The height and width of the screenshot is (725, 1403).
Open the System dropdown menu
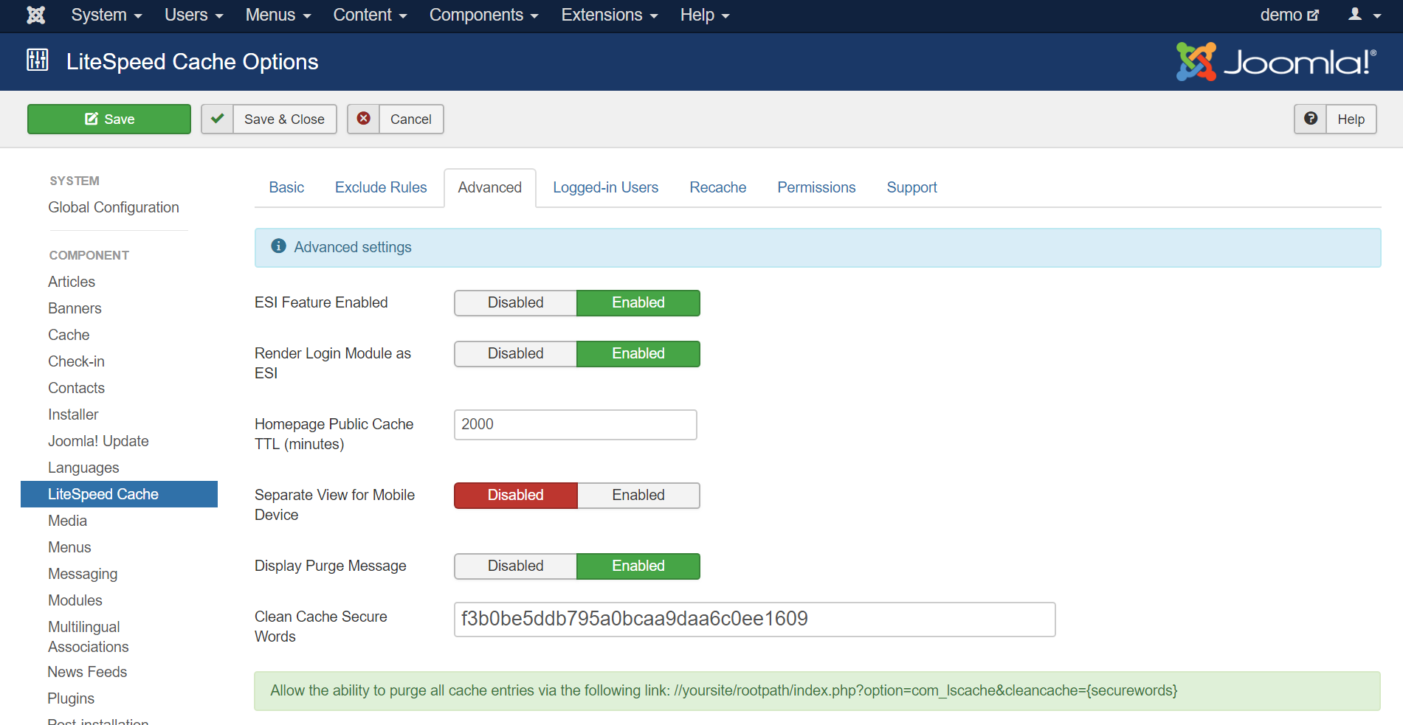[106, 15]
